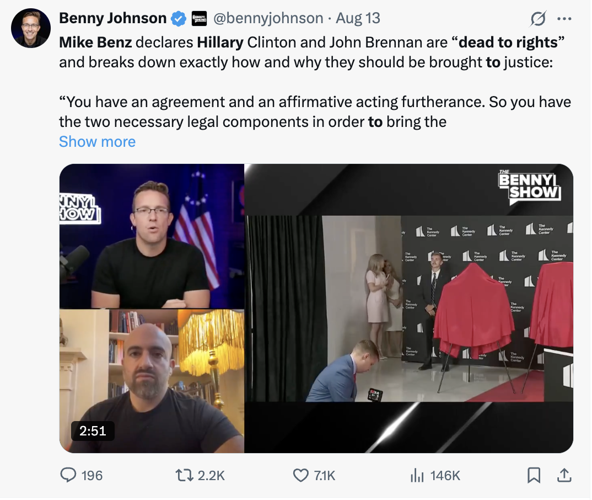Click the blue verified checkmark badge
Image resolution: width=592 pixels, height=500 pixels.
[178, 18]
